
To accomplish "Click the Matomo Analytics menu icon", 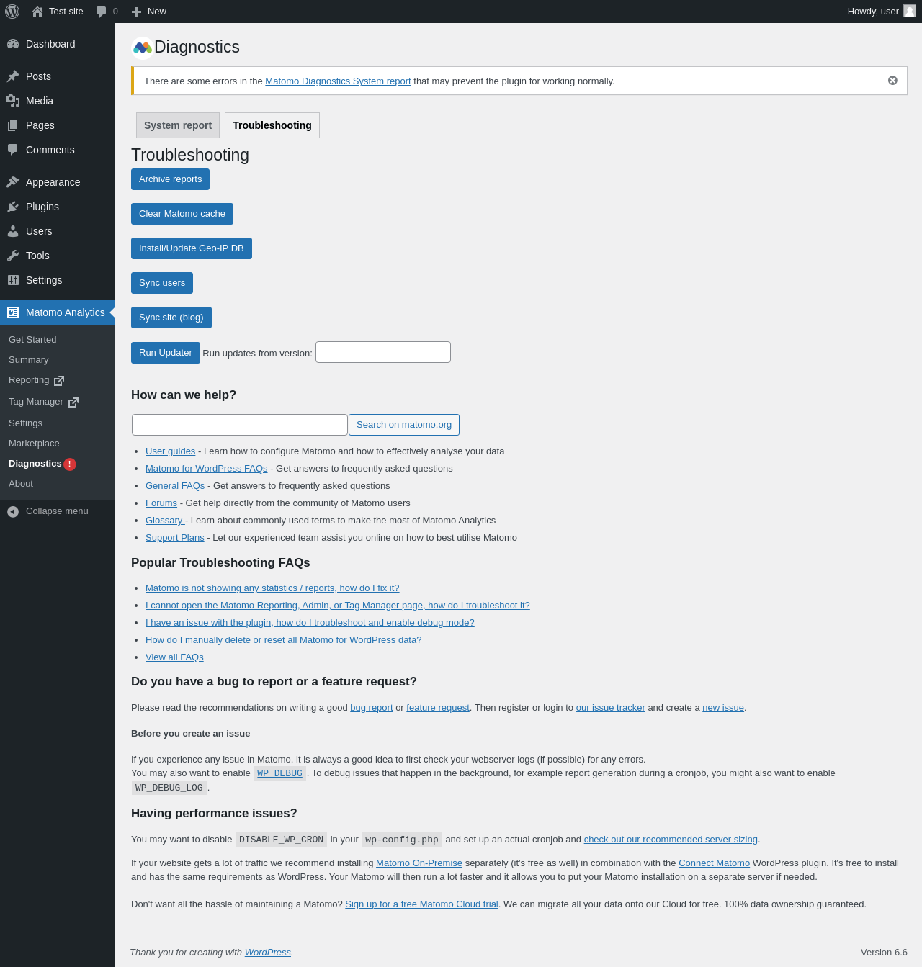I will 13,312.
